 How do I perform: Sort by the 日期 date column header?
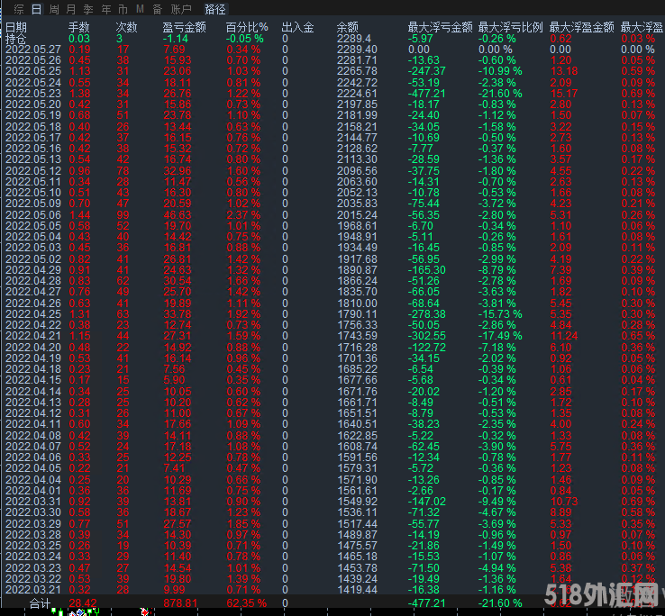(x=15, y=28)
